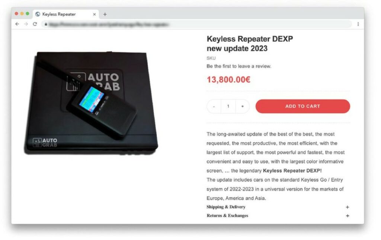Click the blurred URL address bar
Screen dimensions: 381x240
coord(196,24)
